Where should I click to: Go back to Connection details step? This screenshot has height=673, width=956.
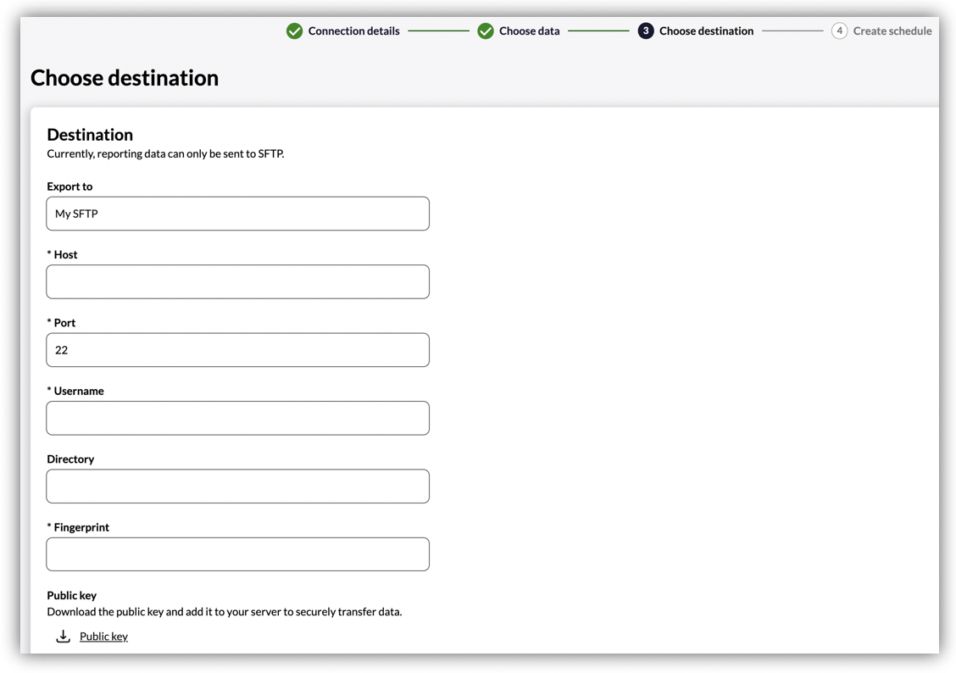click(x=353, y=31)
